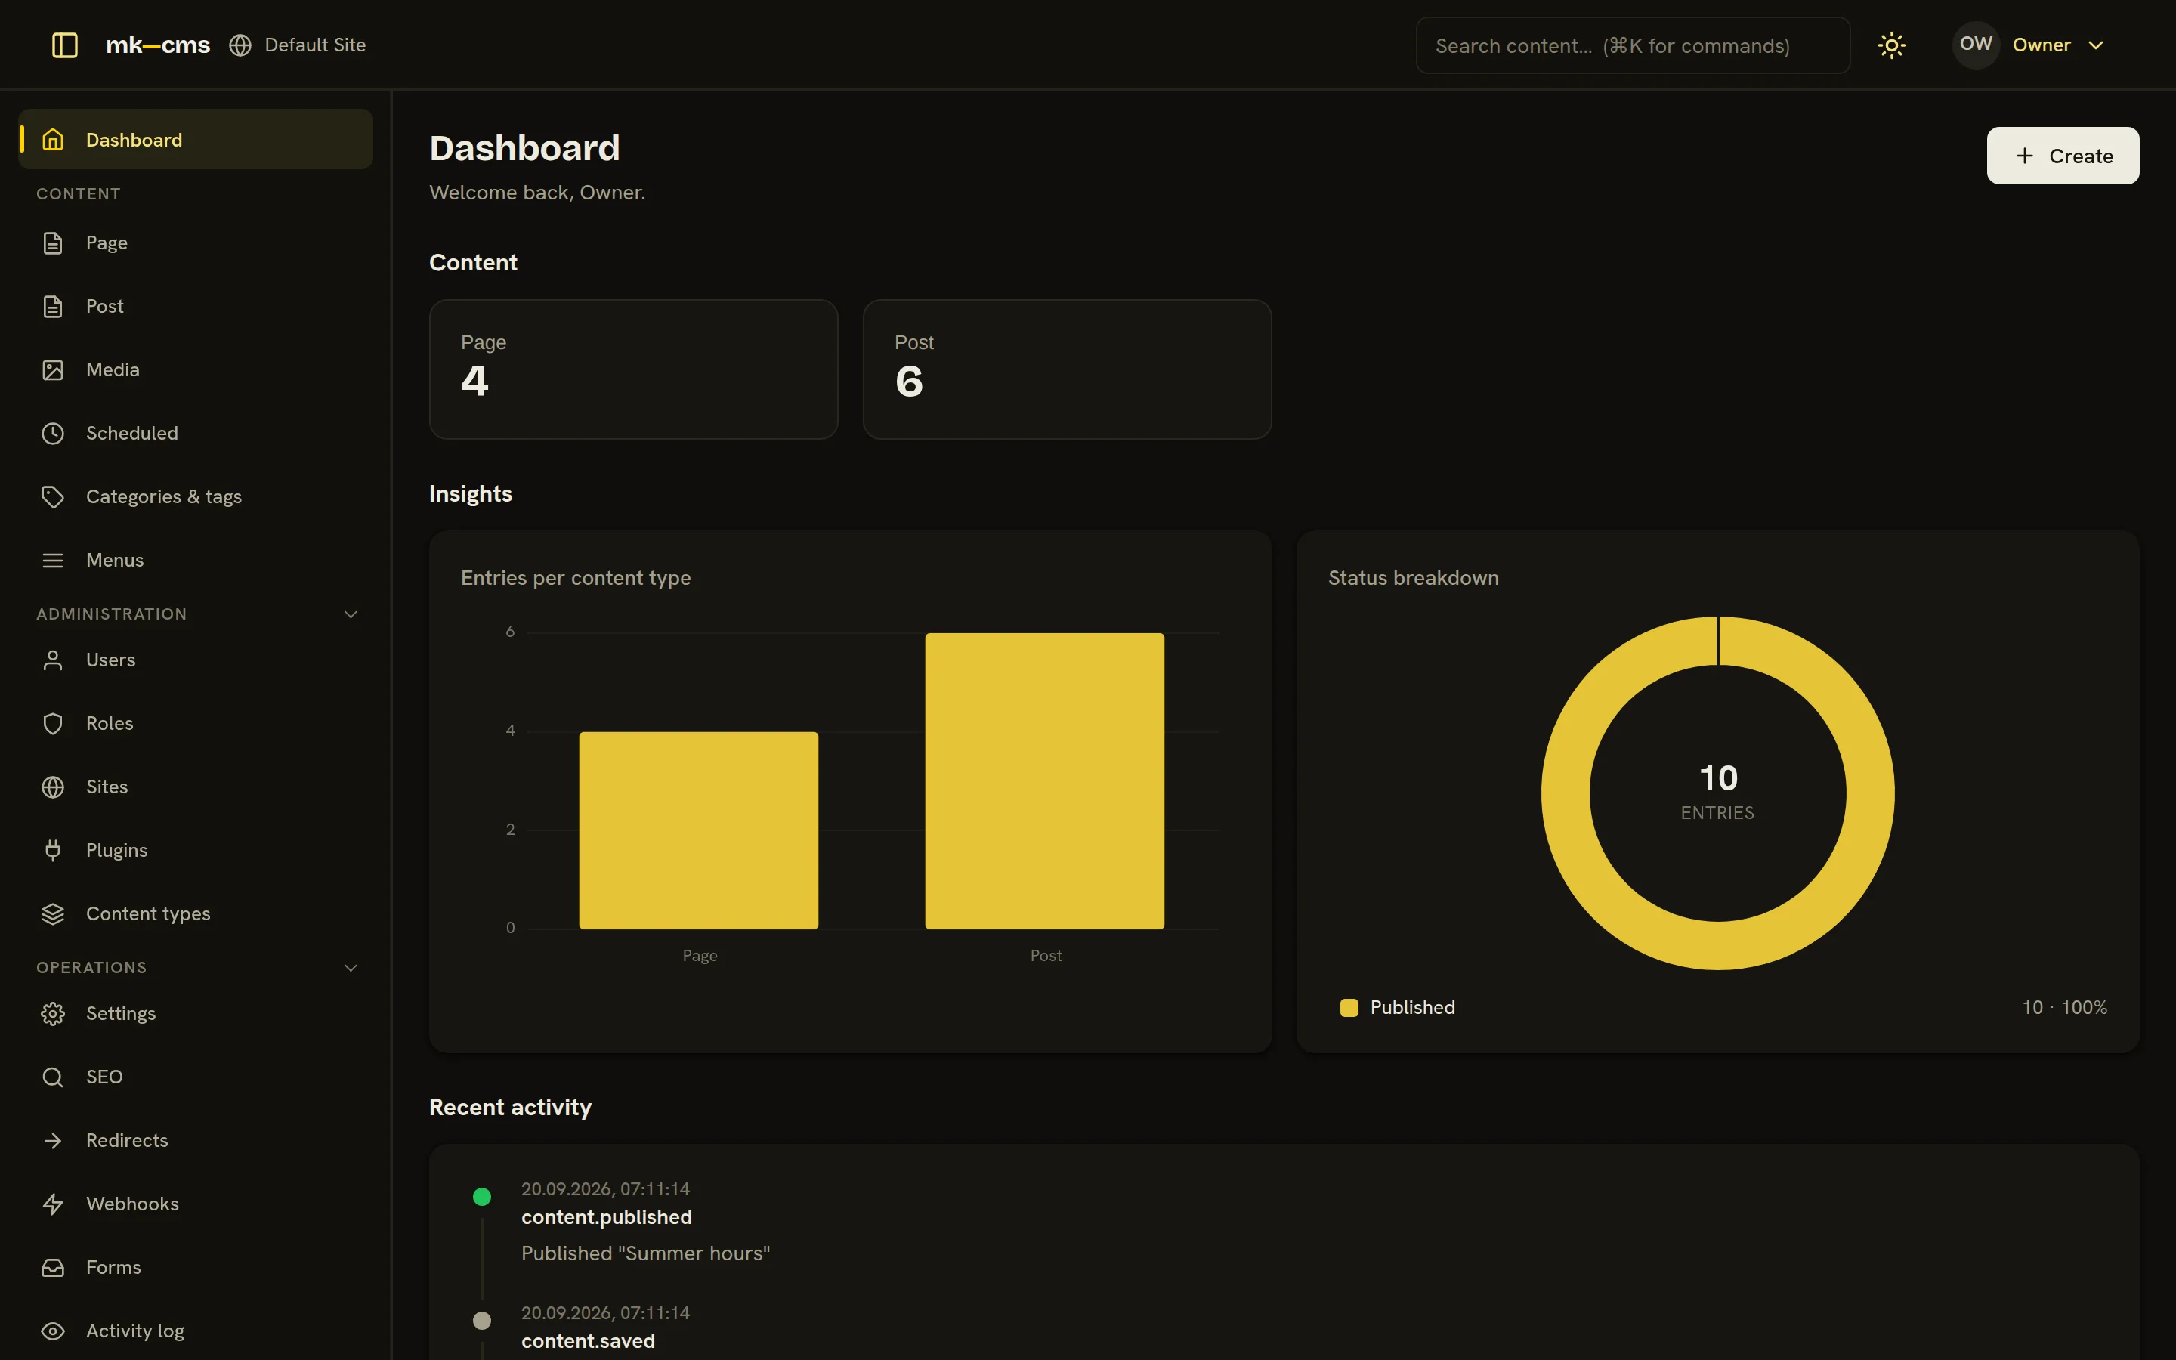
Task: Open the Content types link
Action: point(196,914)
